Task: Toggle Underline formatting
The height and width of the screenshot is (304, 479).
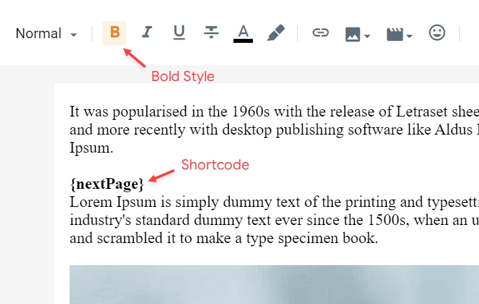Action: click(x=179, y=33)
